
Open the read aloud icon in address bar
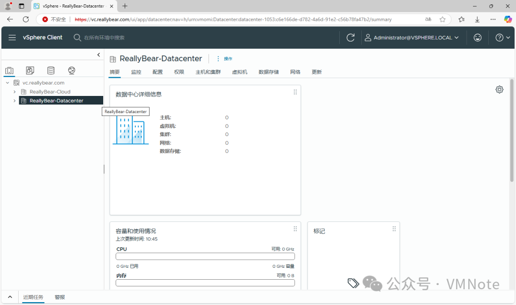(428, 20)
